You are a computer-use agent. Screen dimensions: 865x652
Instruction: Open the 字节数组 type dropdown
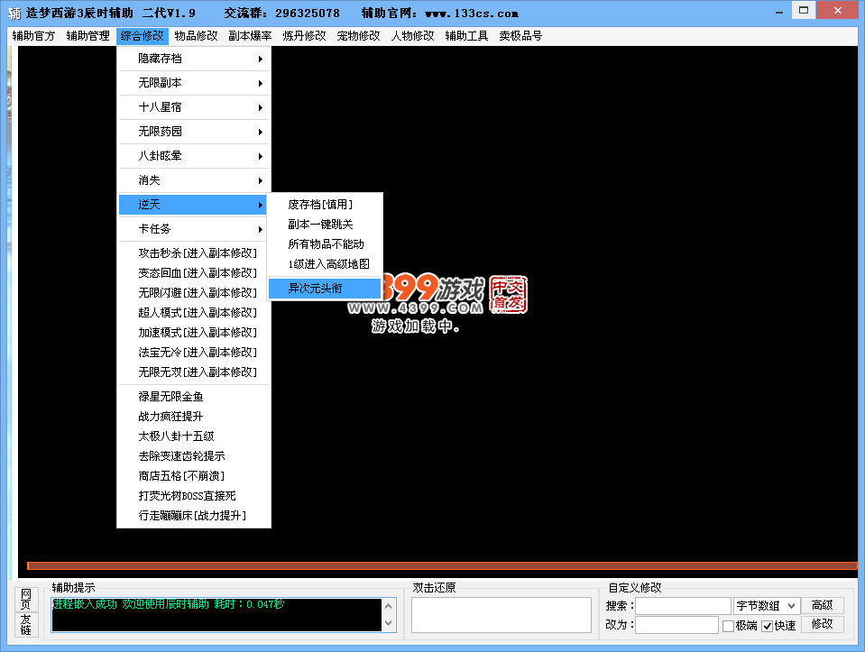click(767, 606)
